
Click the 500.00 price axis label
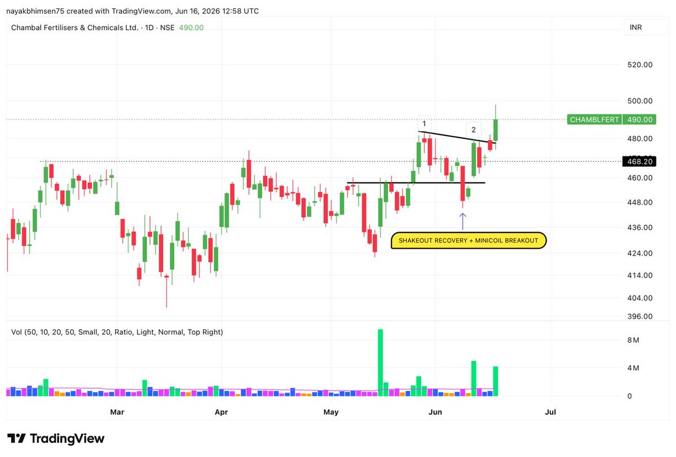(639, 101)
